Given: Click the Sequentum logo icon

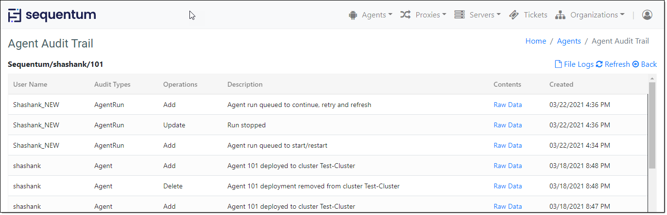Looking at the screenshot, I should click(x=15, y=15).
